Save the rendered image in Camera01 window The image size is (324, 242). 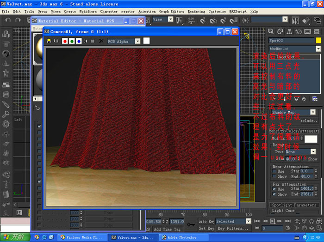click(49, 41)
